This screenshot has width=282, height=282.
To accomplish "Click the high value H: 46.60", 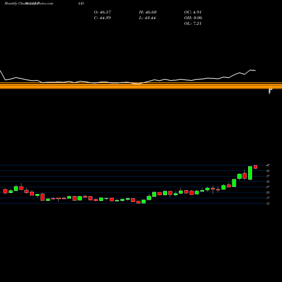I will tap(148, 12).
